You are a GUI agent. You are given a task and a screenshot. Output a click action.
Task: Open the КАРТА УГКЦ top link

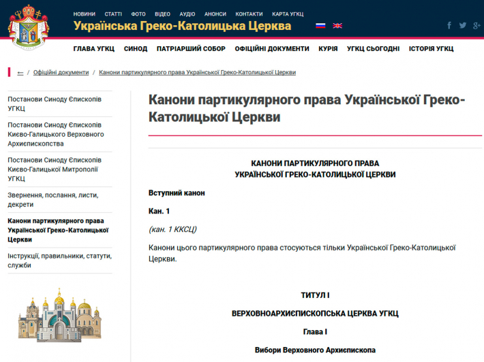289,14
